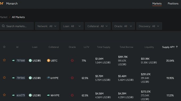Click red oracle icon in kHYPE row

click(x=72, y=78)
